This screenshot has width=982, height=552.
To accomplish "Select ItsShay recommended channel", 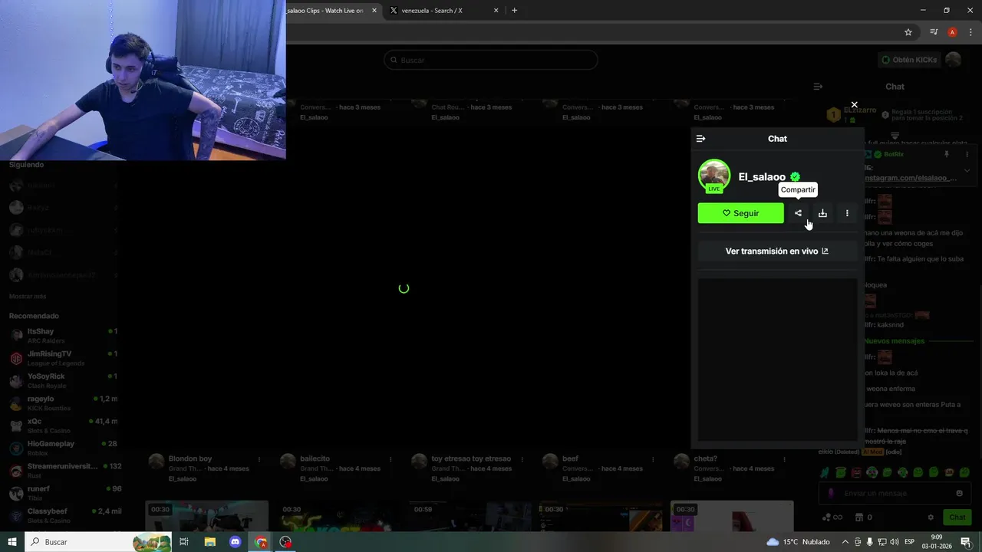I will click(64, 336).
